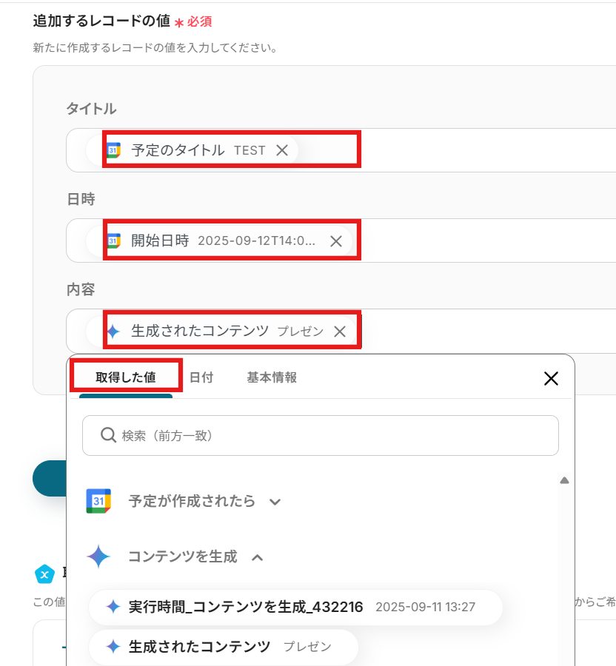The image size is (616, 666).
Task: Click the 開始日時 2025-09-12T14:0... chip text
Action: (223, 240)
